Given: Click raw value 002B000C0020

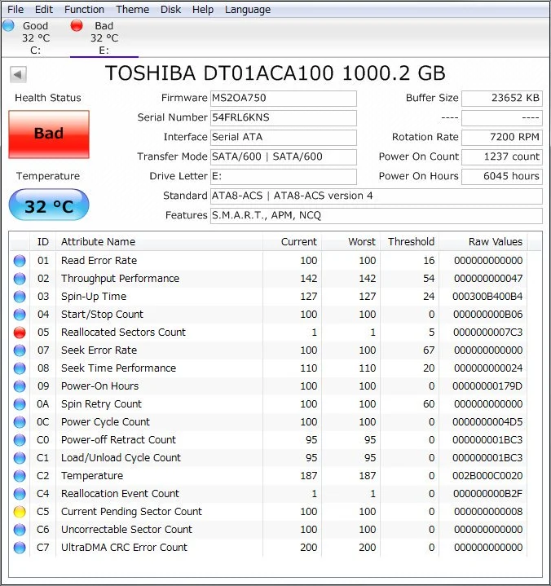Looking at the screenshot, I should (487, 476).
